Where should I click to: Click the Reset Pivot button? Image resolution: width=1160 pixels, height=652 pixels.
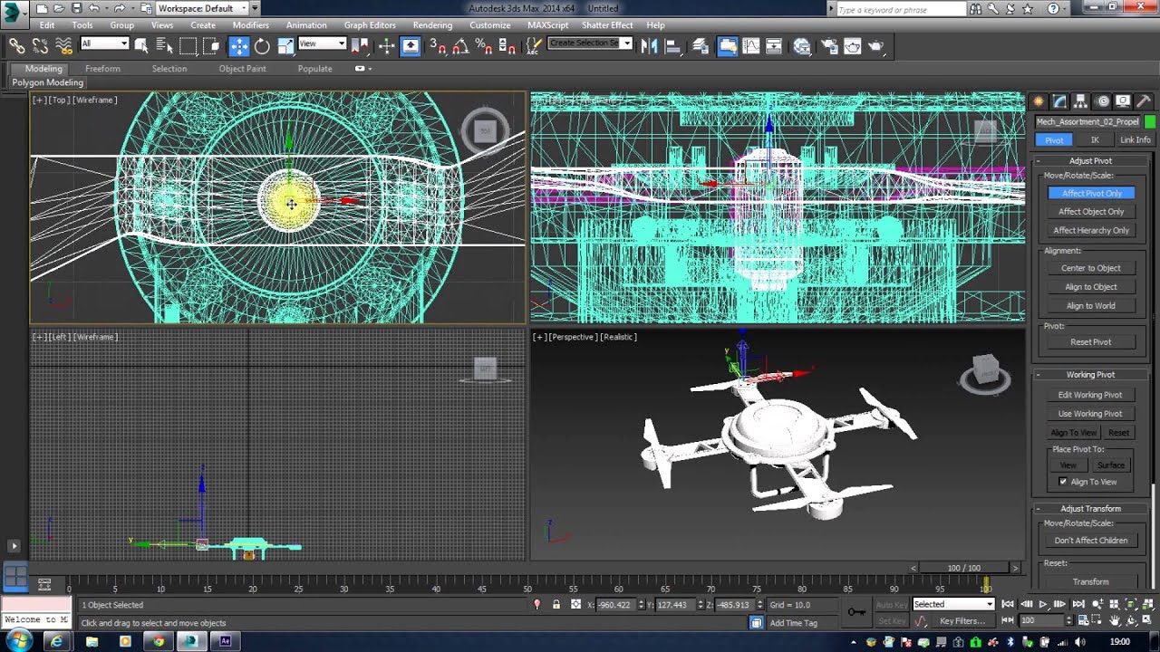click(1091, 342)
